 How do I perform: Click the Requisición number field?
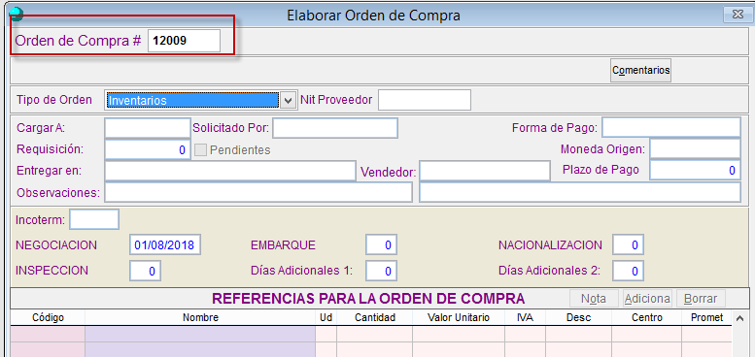pos(148,150)
